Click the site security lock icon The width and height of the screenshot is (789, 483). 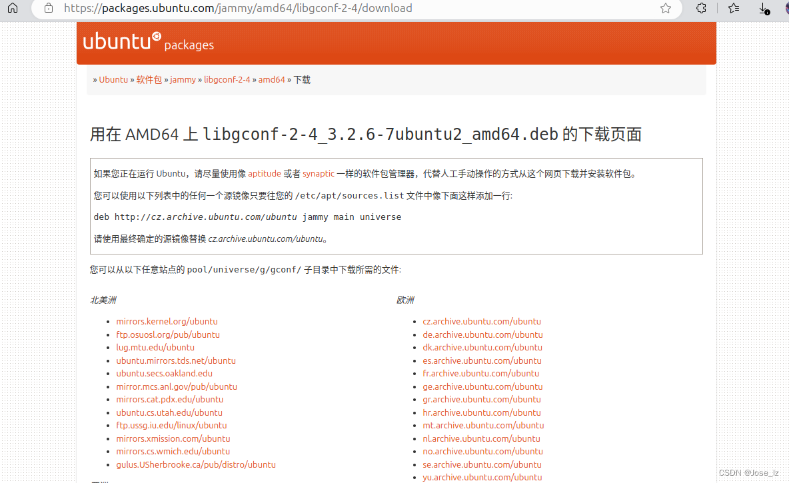(48, 8)
